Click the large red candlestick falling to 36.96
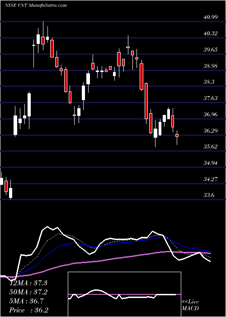This screenshot has height=317, width=226. (146, 101)
